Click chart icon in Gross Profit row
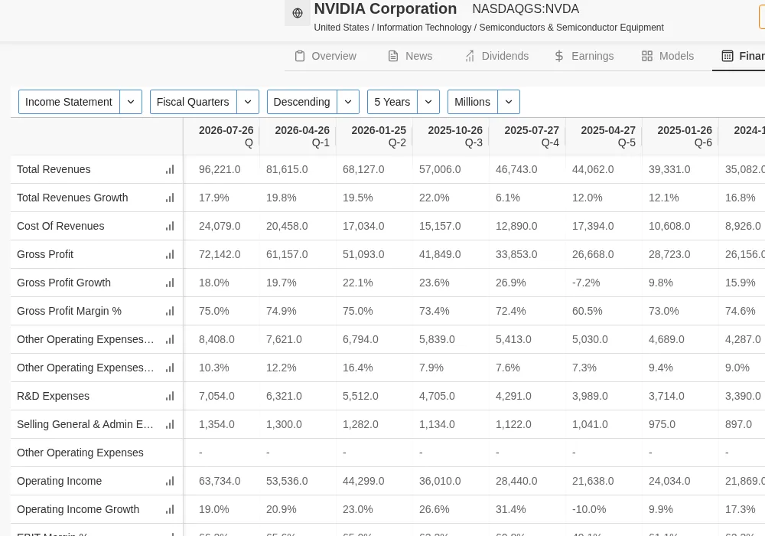Viewport: 765px width, 536px height. 170,254
